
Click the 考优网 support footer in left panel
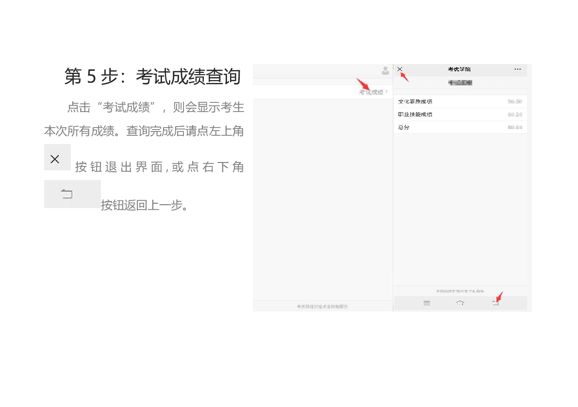click(x=322, y=307)
